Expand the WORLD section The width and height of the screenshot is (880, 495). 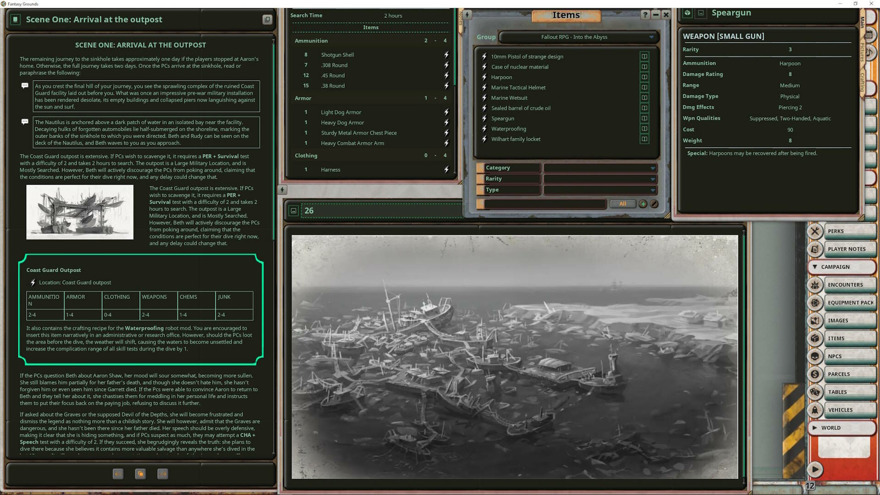click(x=815, y=428)
